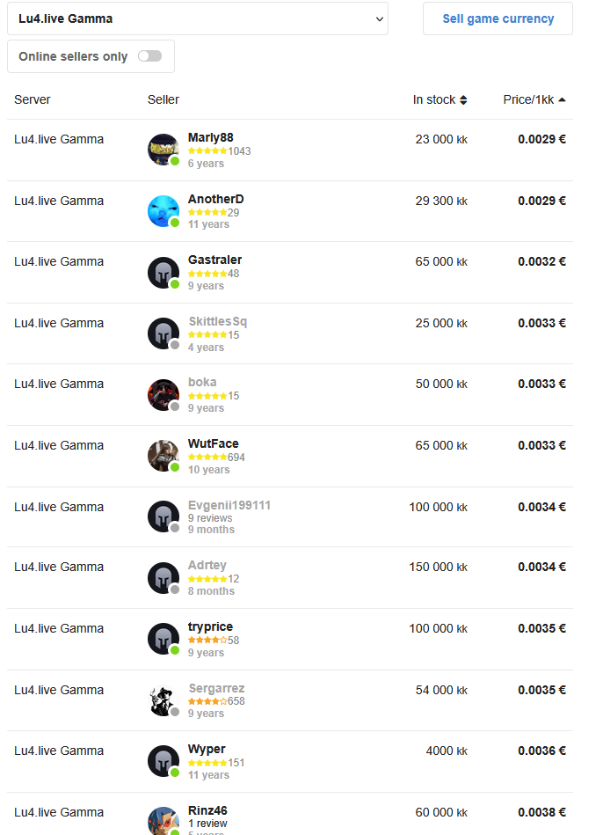Click Adrtey's star rating

[207, 579]
